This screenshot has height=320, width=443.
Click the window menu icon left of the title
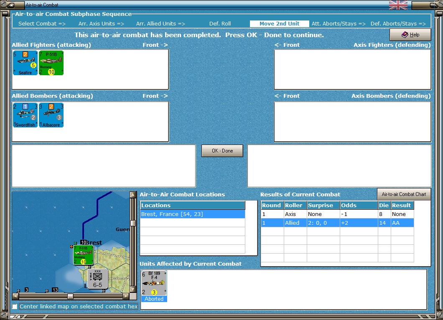[x=10, y=5]
